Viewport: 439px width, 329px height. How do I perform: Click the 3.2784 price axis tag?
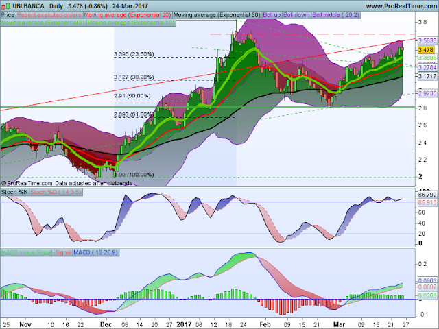pos(427,67)
